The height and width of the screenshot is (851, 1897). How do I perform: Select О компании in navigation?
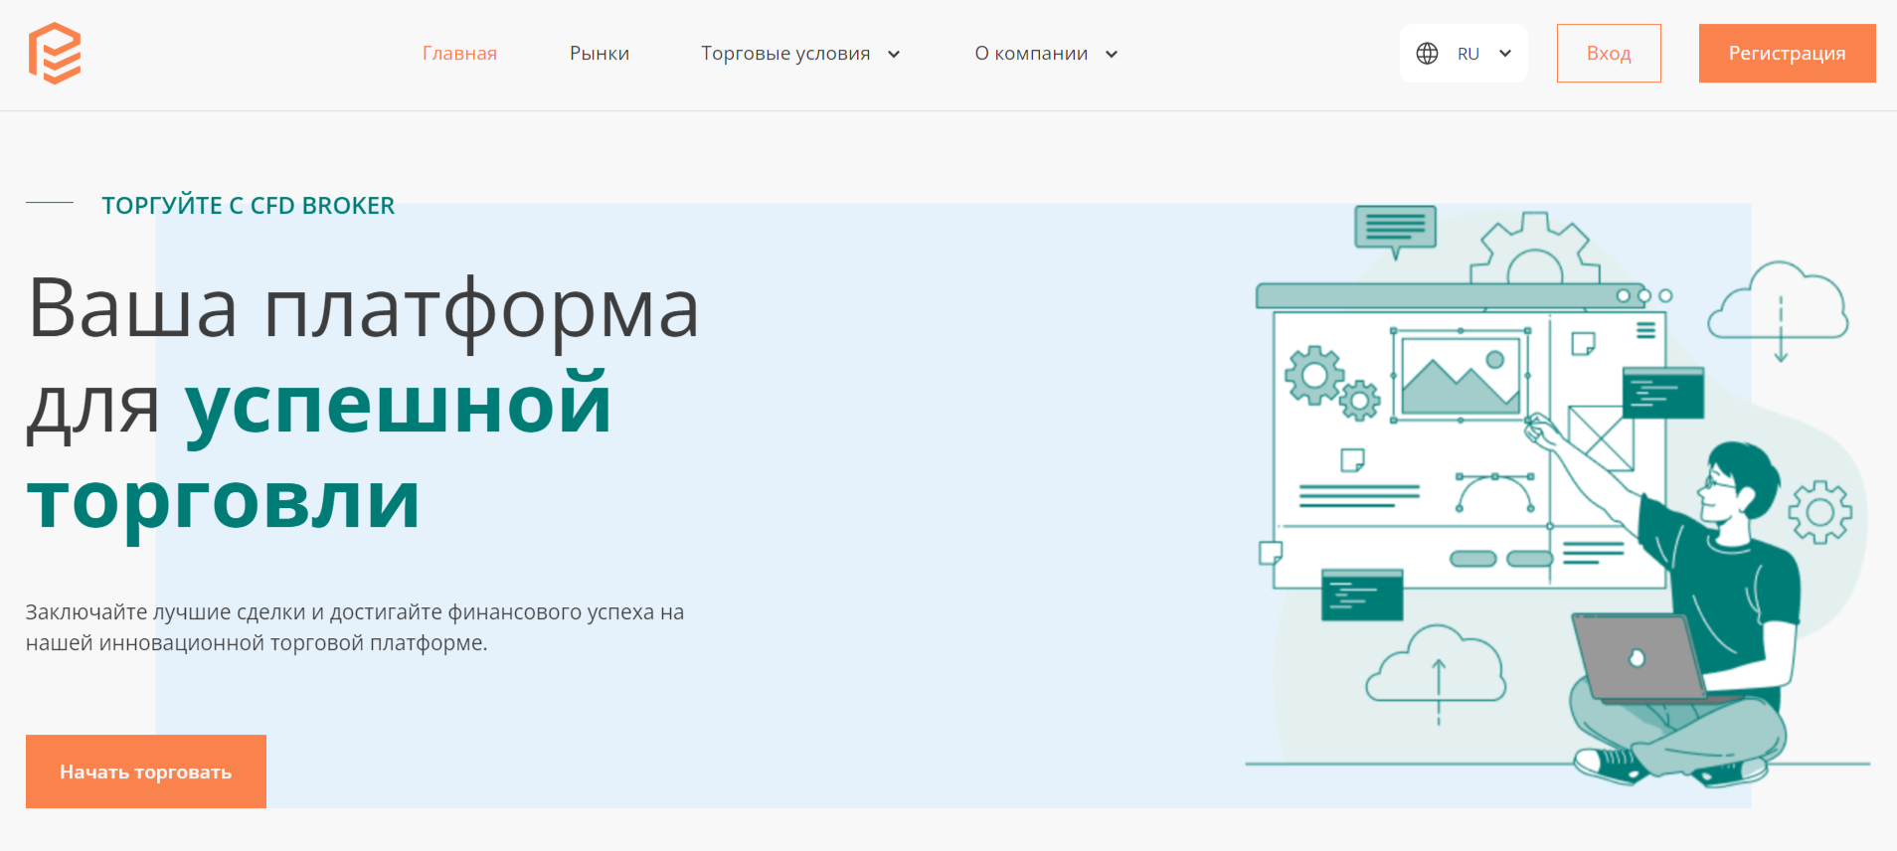[x=1030, y=54]
